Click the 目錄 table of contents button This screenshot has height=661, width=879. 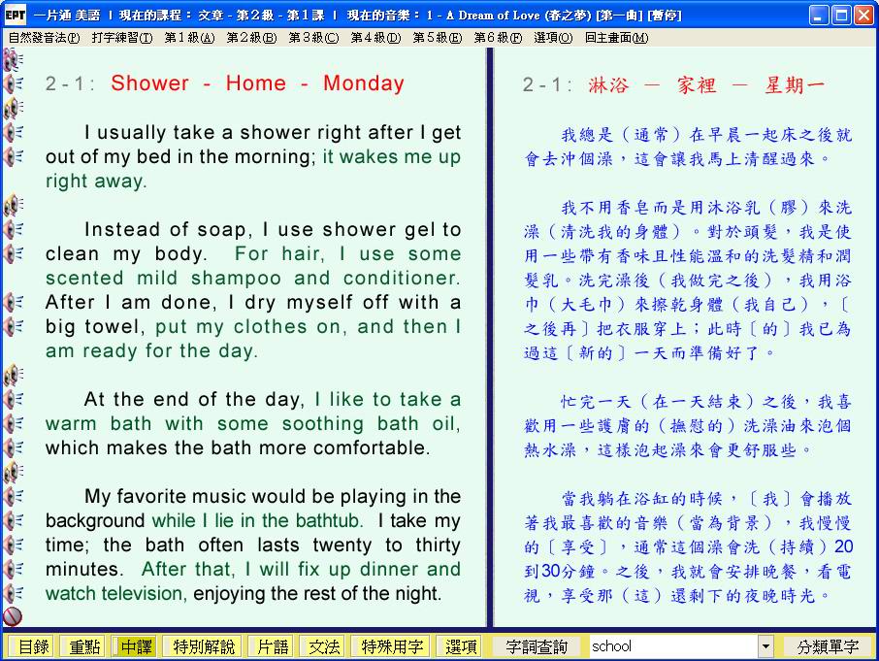tap(32, 646)
